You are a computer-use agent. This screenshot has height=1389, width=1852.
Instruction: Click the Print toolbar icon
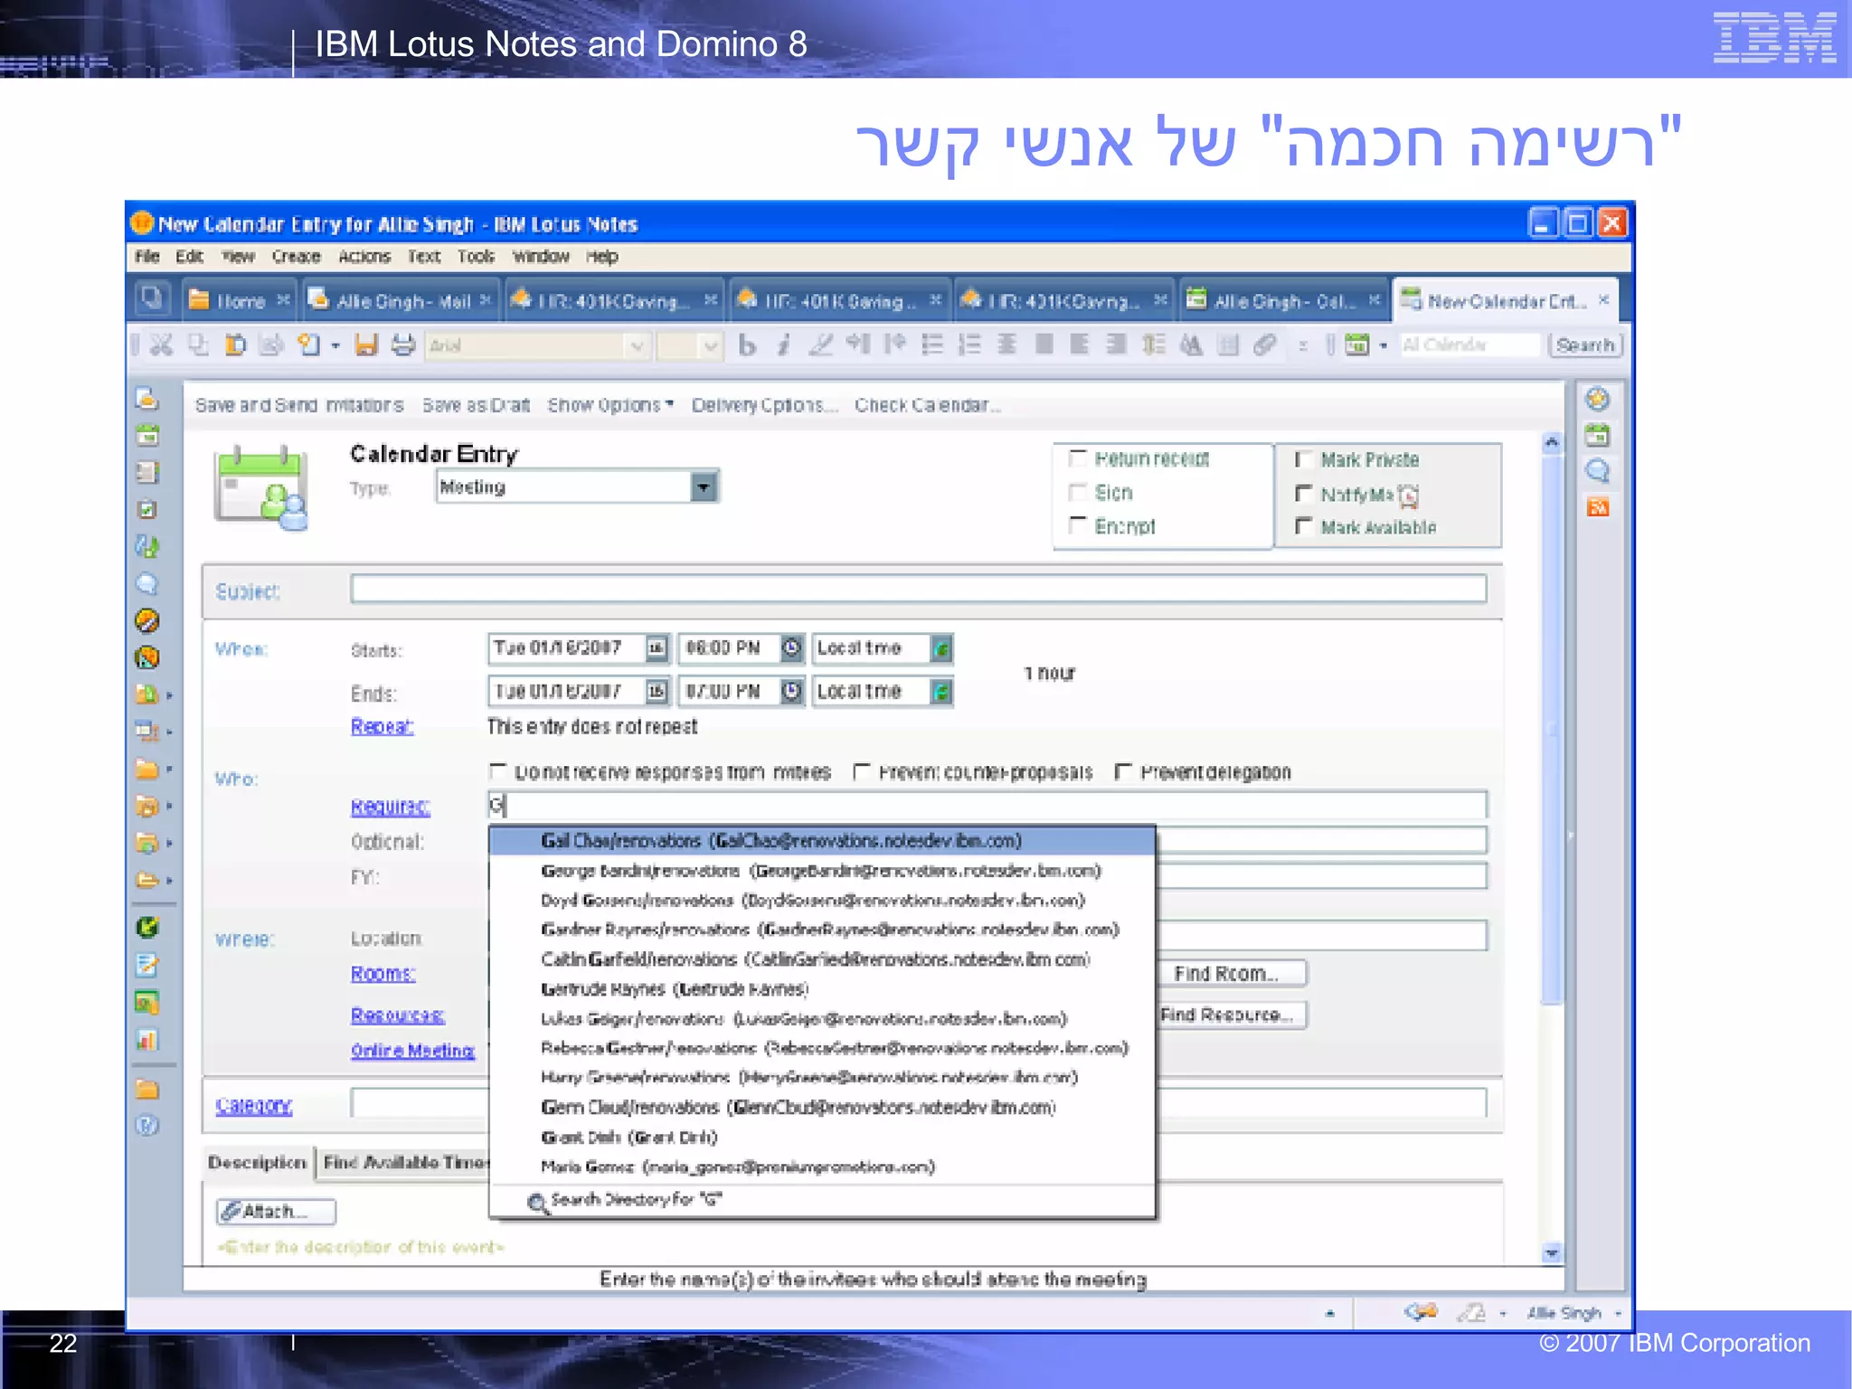point(403,345)
